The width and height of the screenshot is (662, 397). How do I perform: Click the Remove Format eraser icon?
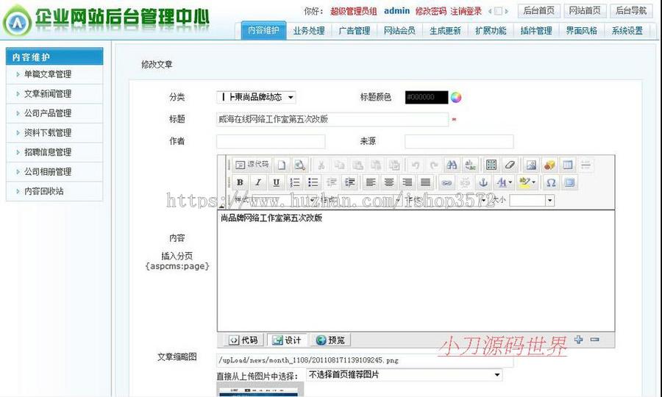[x=510, y=165]
